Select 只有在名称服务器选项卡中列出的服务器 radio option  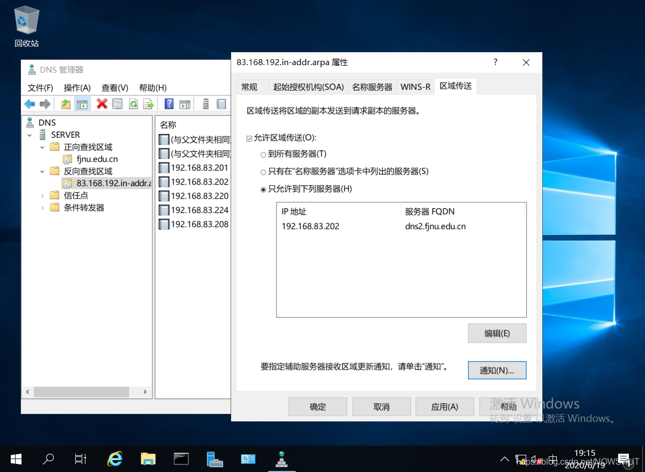[x=263, y=172]
